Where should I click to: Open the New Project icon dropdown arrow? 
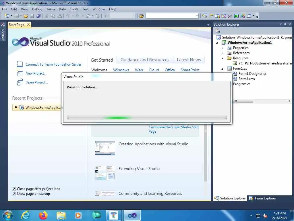coord(11,16)
